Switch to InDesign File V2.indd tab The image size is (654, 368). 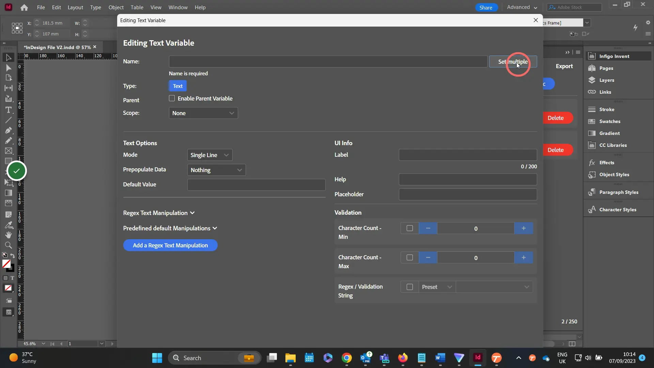pyautogui.click(x=57, y=47)
